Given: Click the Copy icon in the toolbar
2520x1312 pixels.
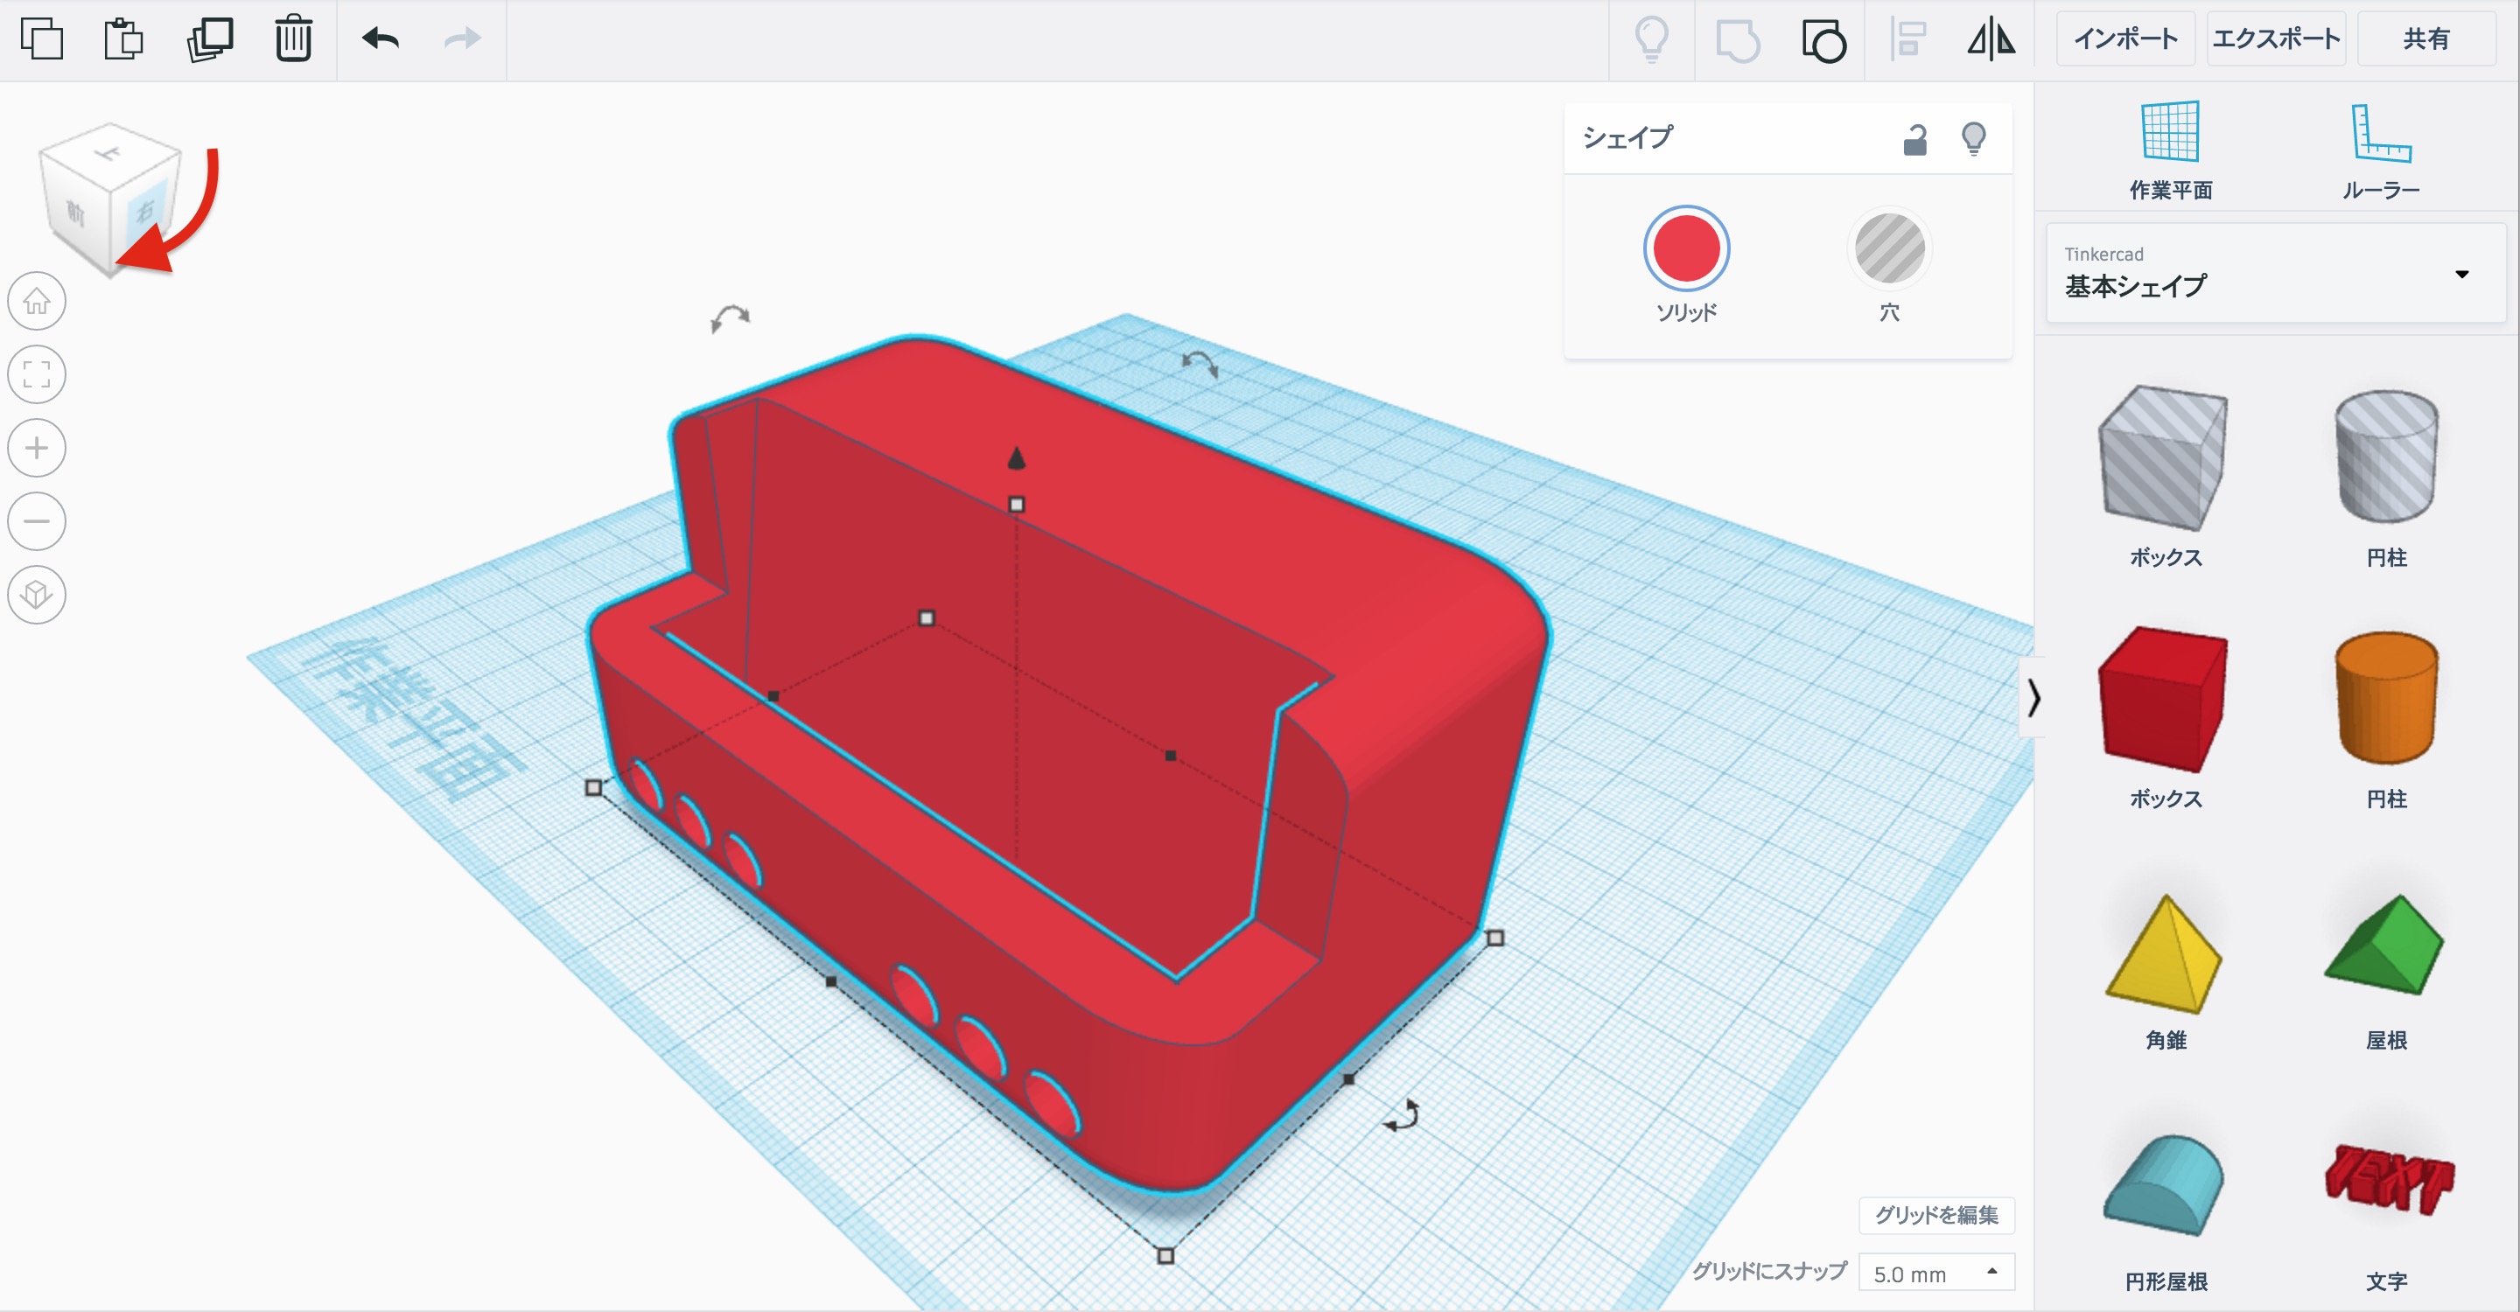Looking at the screenshot, I should [41, 39].
